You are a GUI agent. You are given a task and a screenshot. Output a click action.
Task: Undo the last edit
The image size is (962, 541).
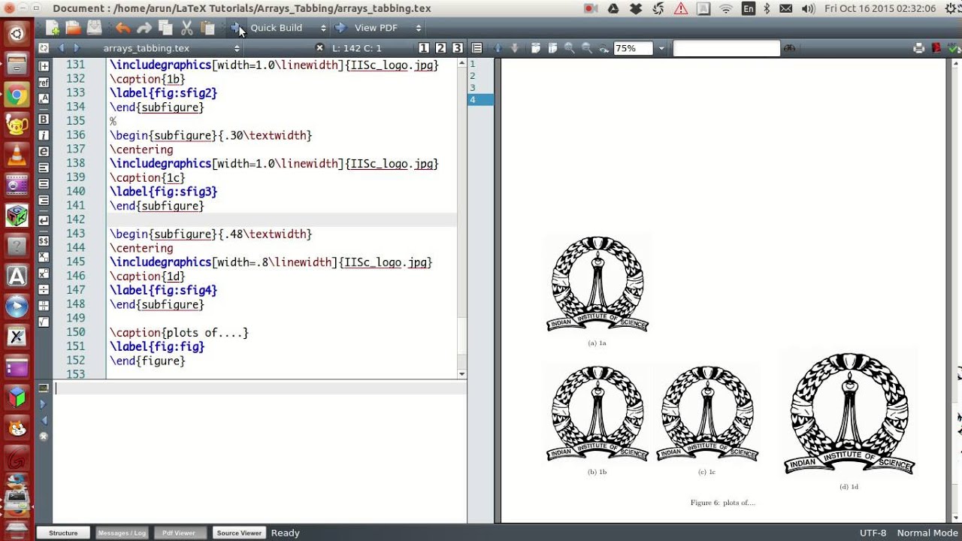pyautogui.click(x=123, y=28)
